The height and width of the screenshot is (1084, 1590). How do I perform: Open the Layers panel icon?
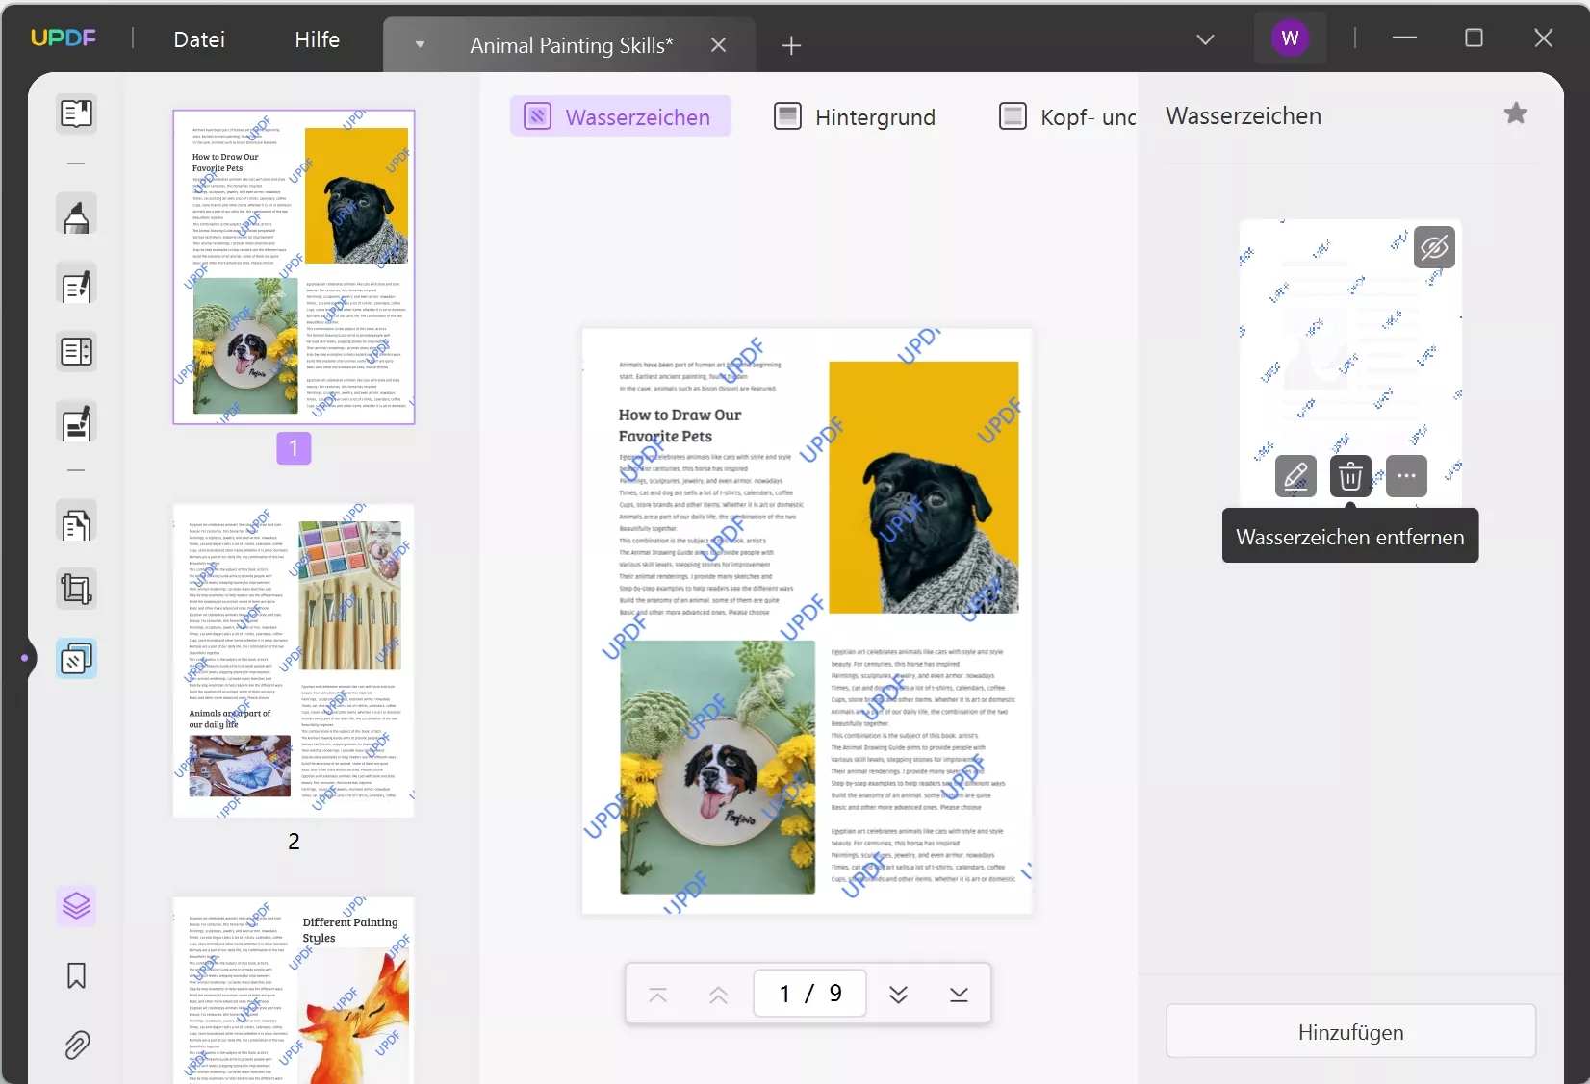76,905
